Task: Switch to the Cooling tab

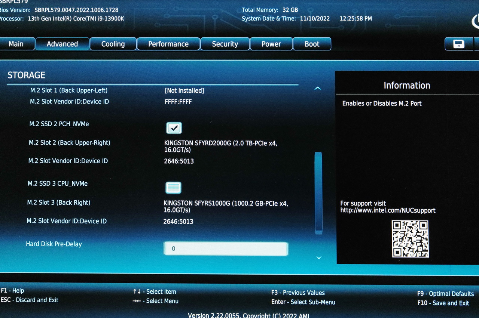Action: pos(113,44)
